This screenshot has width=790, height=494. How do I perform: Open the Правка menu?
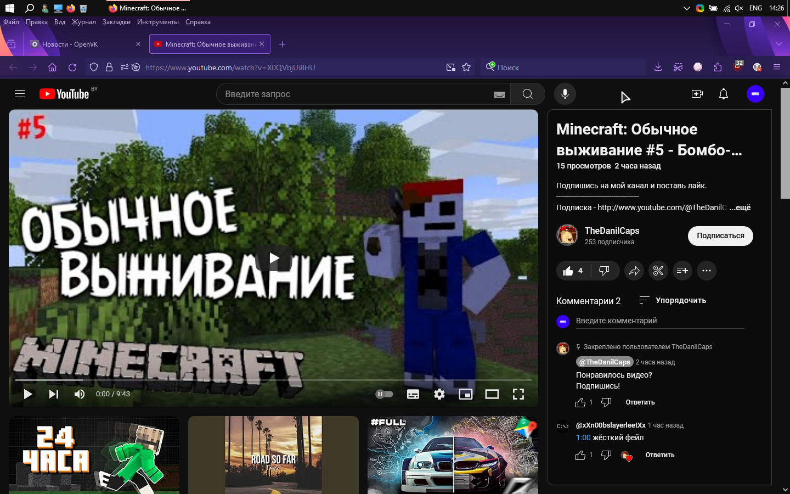click(x=37, y=22)
